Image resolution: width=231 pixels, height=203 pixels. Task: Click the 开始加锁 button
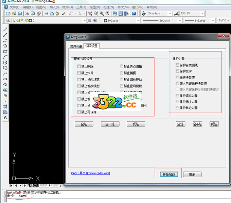(169, 175)
